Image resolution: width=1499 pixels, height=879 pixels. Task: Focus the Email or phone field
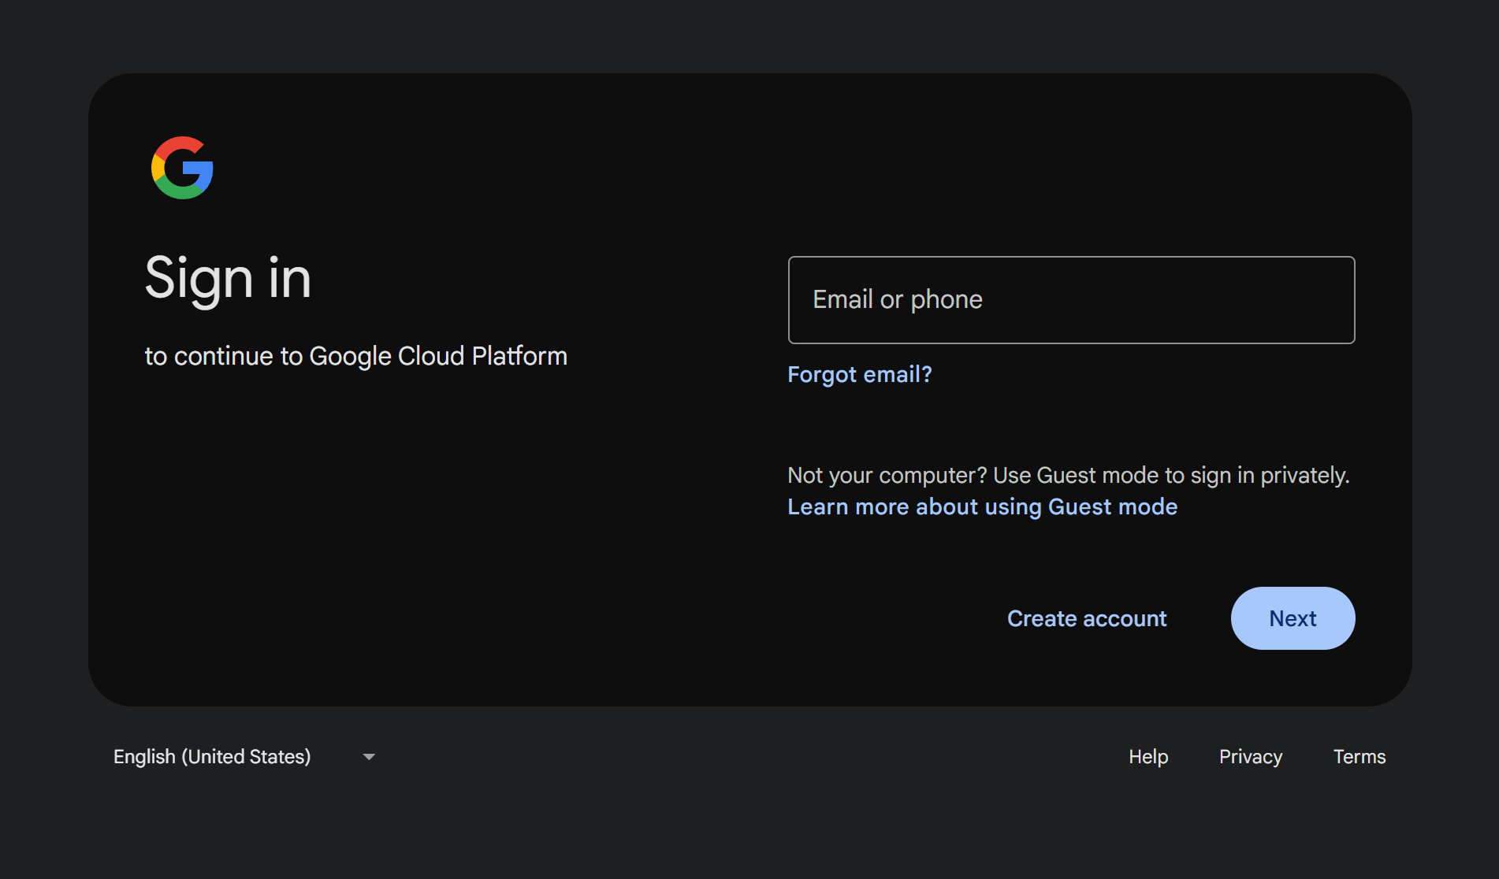1071,300
